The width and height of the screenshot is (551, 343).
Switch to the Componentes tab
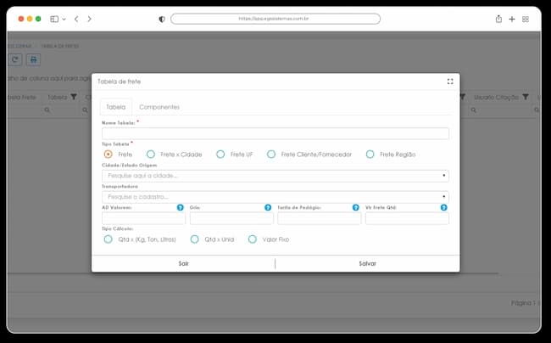[x=159, y=107]
